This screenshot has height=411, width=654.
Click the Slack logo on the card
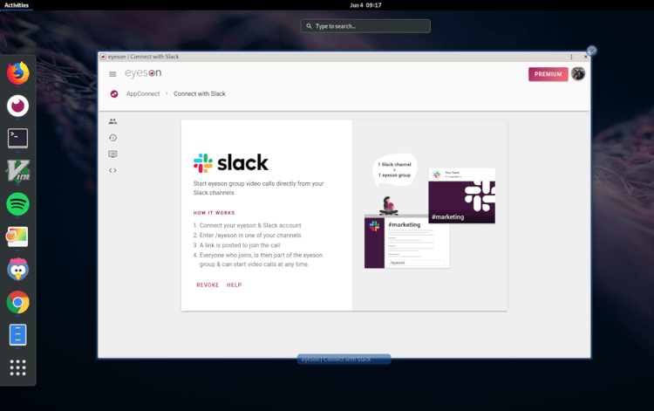coord(231,162)
